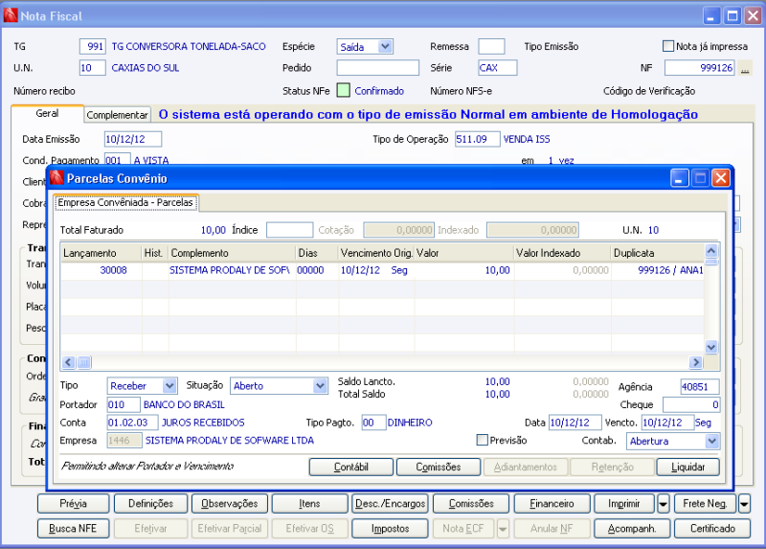Click the horizontal scrollbar thumb in grid

84,362
